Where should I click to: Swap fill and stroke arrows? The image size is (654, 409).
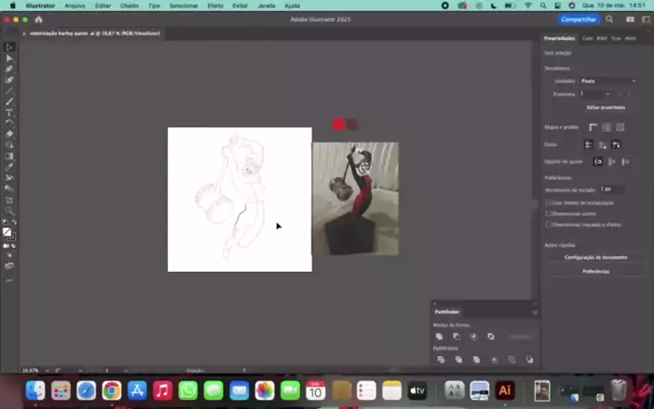coord(14,223)
